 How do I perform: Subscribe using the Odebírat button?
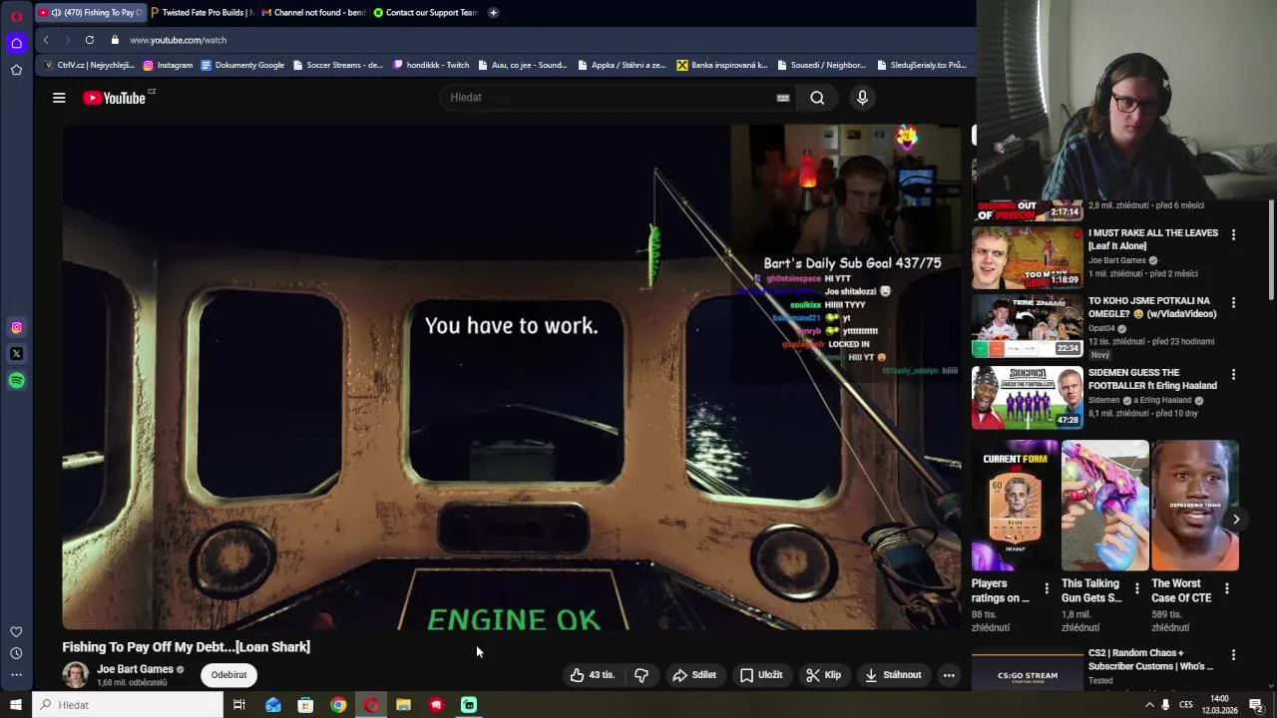[x=228, y=675]
